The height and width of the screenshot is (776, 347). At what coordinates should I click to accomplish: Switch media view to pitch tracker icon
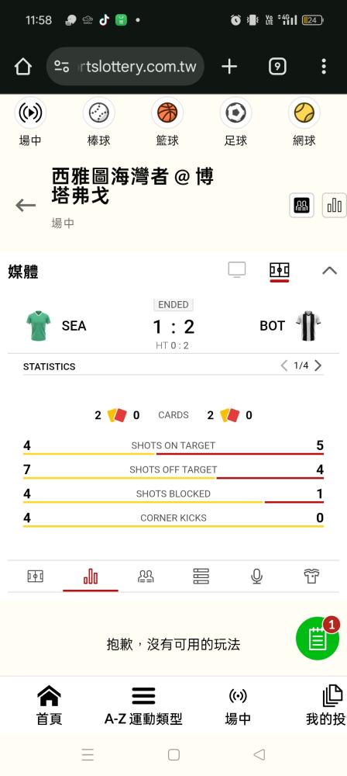pyautogui.click(x=280, y=270)
